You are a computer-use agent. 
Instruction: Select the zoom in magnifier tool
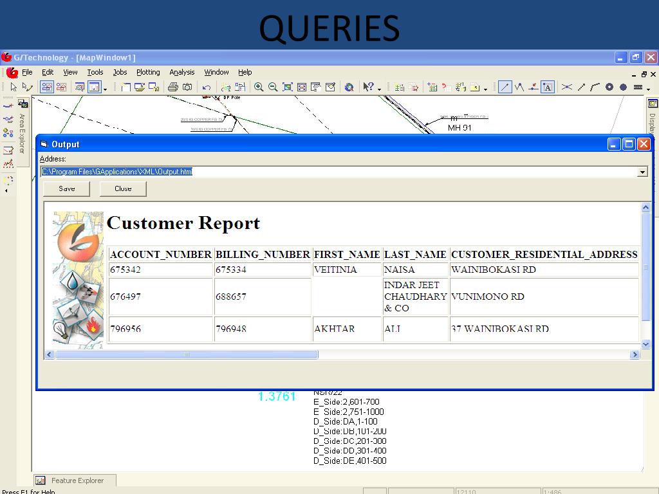pos(259,87)
